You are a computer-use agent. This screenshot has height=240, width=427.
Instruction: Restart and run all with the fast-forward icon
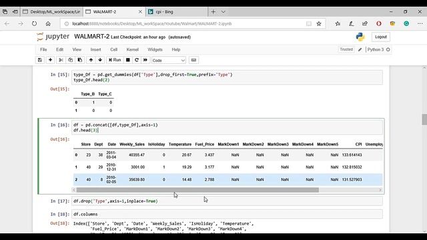145,60
